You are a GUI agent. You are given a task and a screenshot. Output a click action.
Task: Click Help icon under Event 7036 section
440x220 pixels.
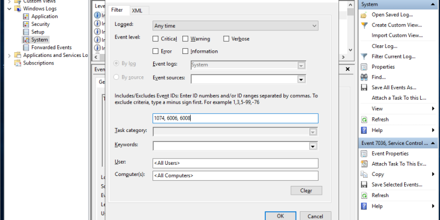click(364, 207)
